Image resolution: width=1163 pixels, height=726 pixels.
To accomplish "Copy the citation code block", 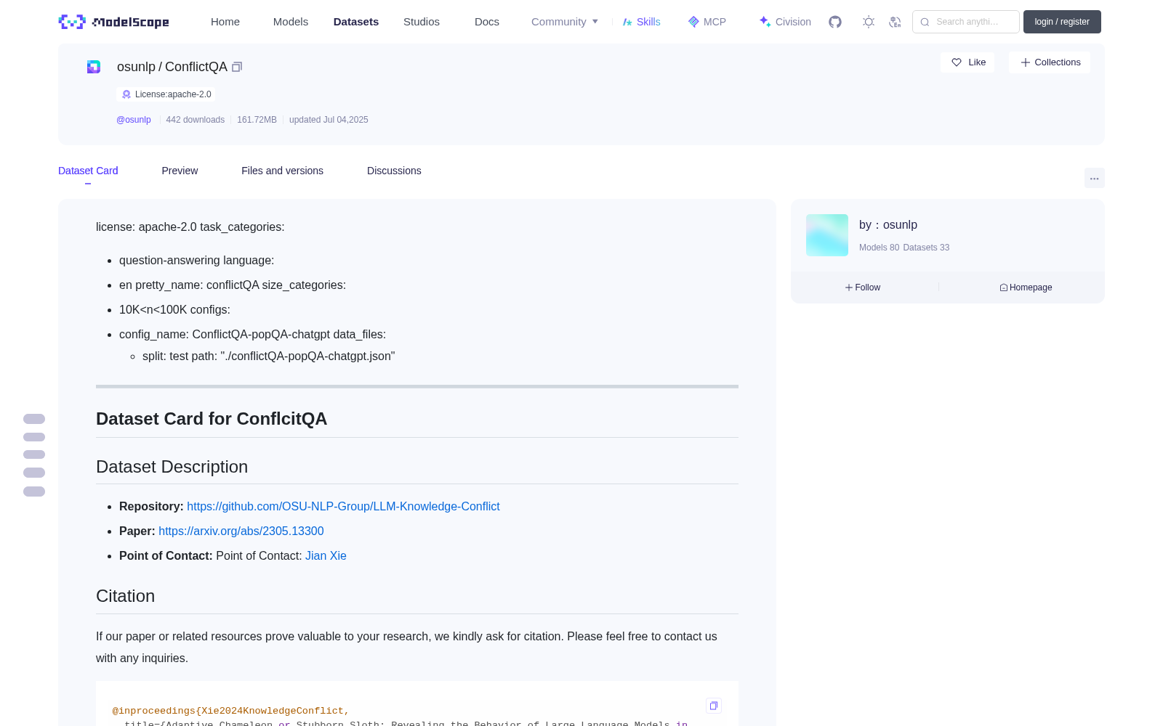I will pyautogui.click(x=713, y=706).
